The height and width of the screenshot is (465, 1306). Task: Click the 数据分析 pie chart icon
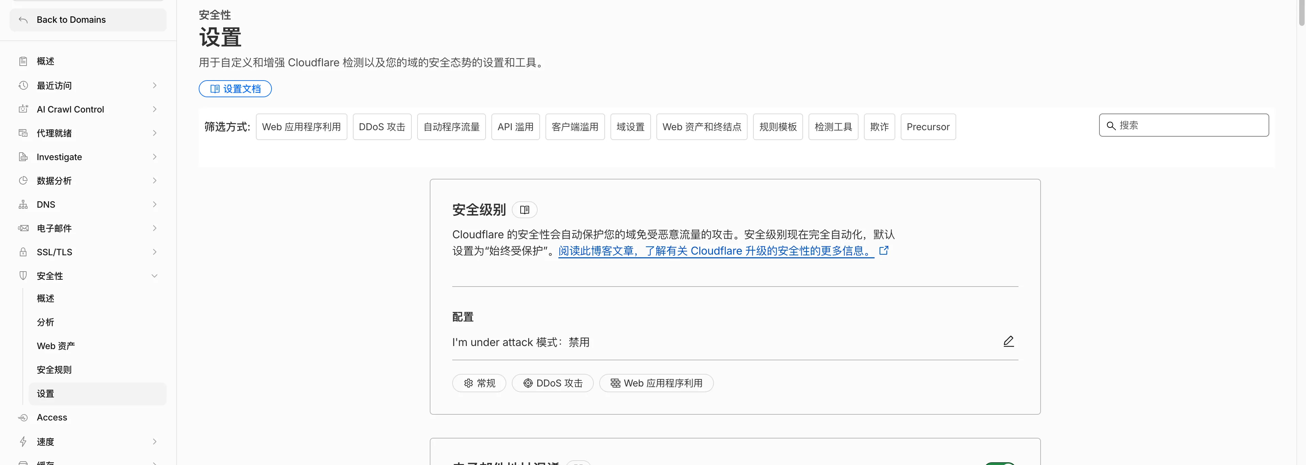[23, 180]
